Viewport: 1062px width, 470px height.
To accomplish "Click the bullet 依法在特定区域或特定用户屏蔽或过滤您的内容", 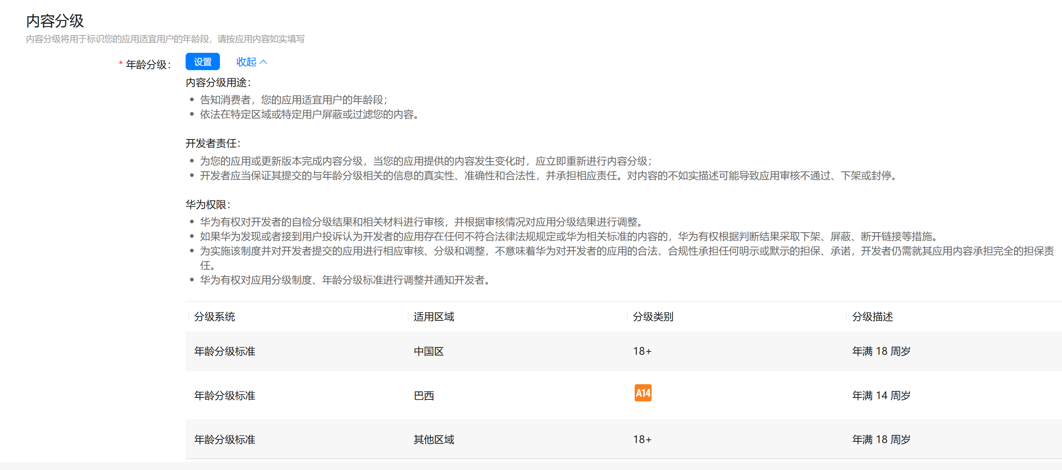I will (x=309, y=114).
